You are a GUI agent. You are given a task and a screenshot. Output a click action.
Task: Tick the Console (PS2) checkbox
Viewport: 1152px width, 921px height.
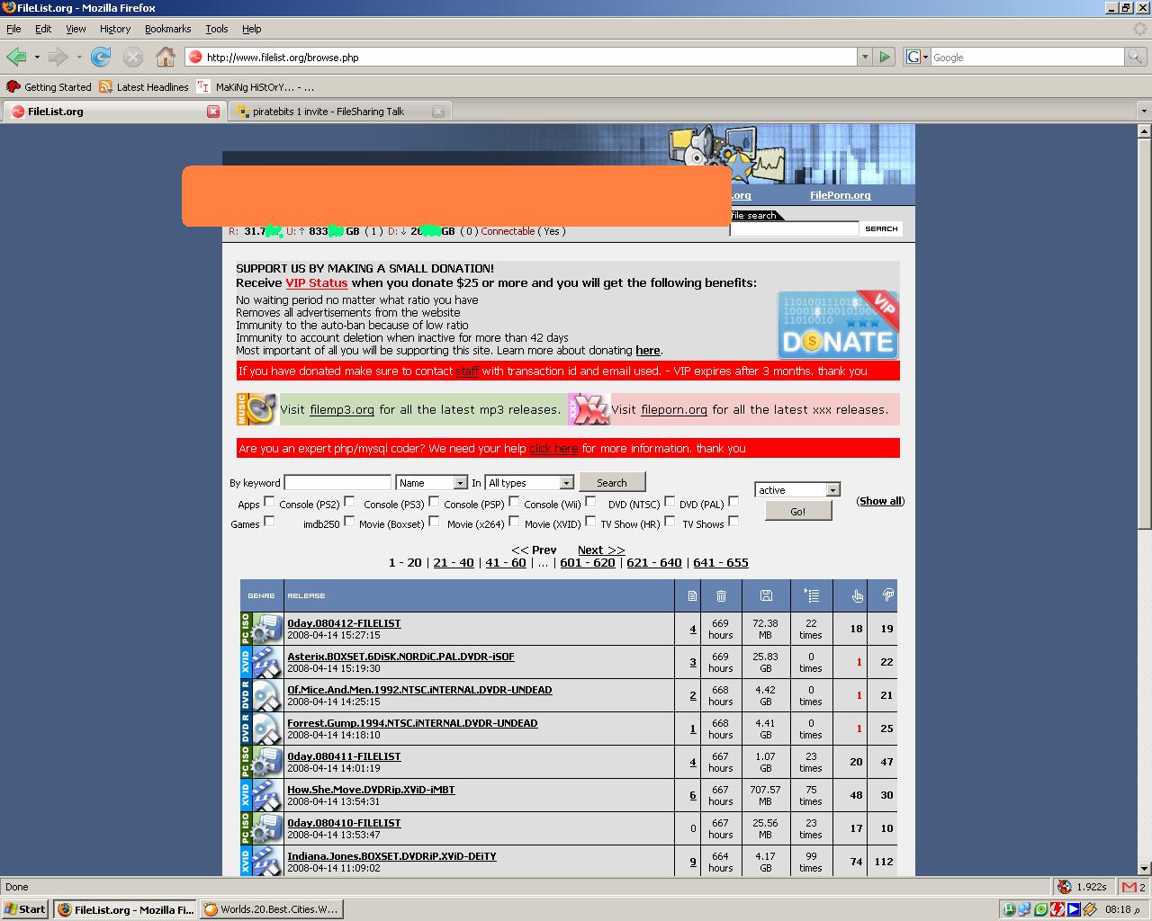[x=349, y=502]
